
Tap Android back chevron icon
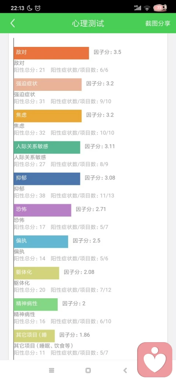click(125, 370)
